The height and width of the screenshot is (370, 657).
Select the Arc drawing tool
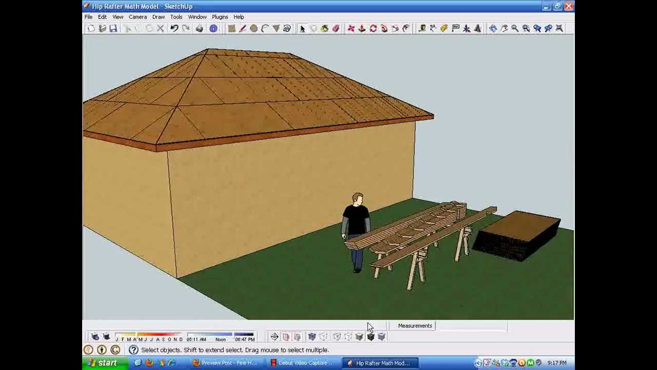(265, 29)
